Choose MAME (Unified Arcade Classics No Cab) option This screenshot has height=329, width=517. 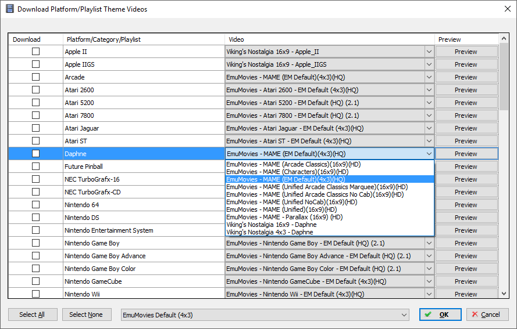coord(330,194)
